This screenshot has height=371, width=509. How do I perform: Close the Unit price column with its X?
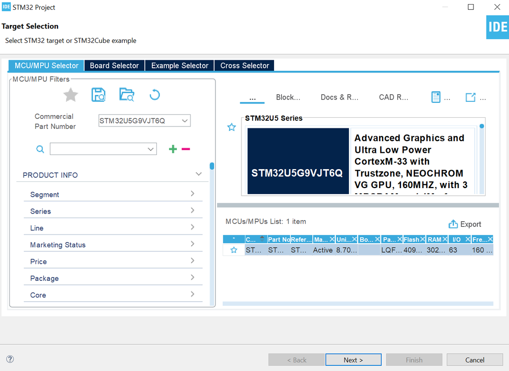pyautogui.click(x=354, y=239)
